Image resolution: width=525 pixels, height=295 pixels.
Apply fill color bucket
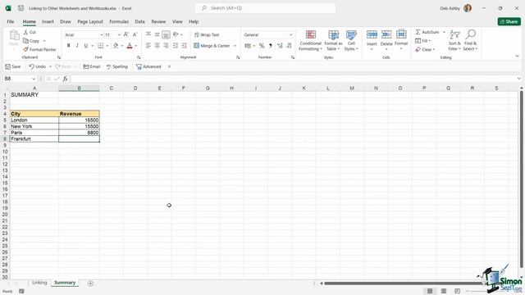click(116, 46)
